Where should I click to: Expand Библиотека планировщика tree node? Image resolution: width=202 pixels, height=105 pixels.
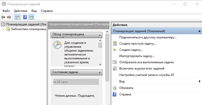click(x=3, y=29)
